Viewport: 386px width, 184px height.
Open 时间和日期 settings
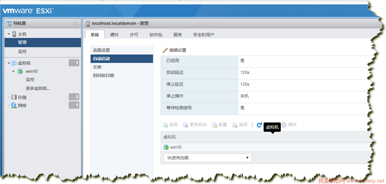coord(104,76)
